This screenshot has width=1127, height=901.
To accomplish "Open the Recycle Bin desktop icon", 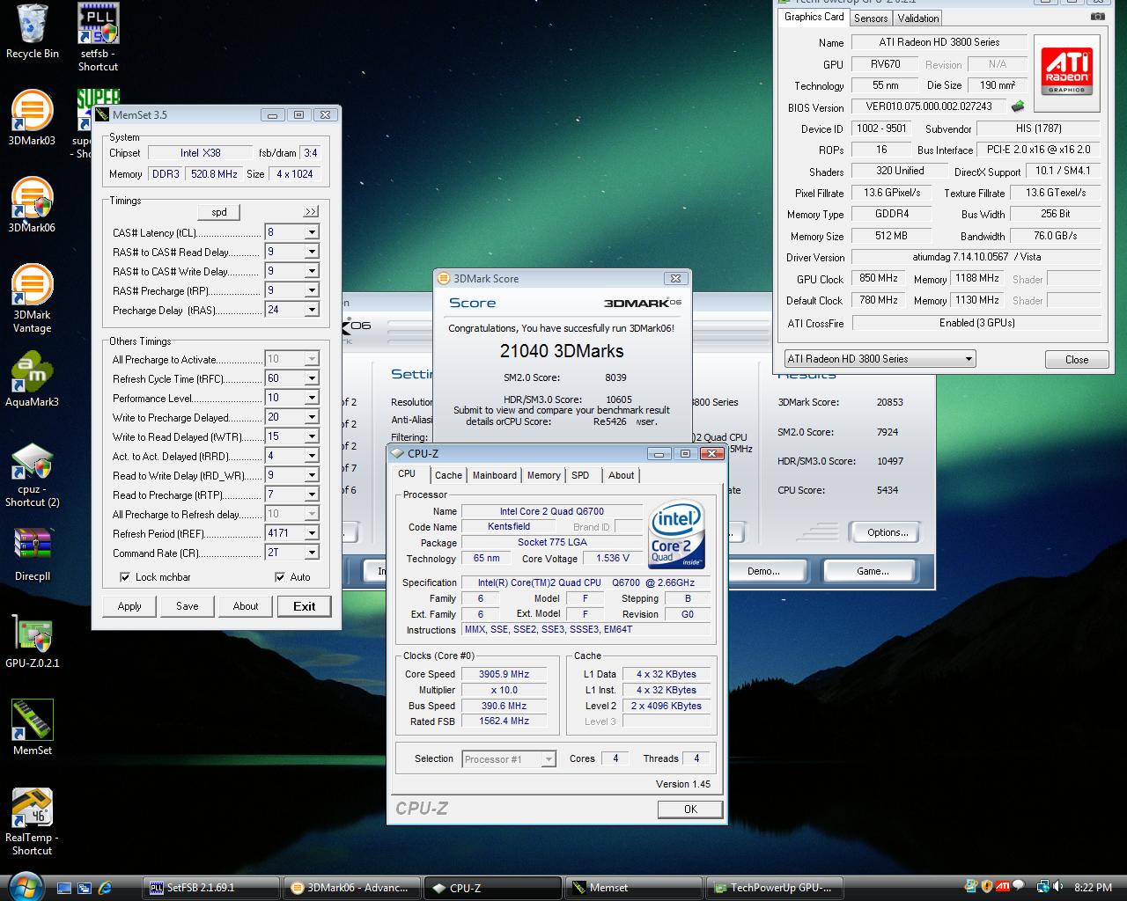I will tap(33, 32).
